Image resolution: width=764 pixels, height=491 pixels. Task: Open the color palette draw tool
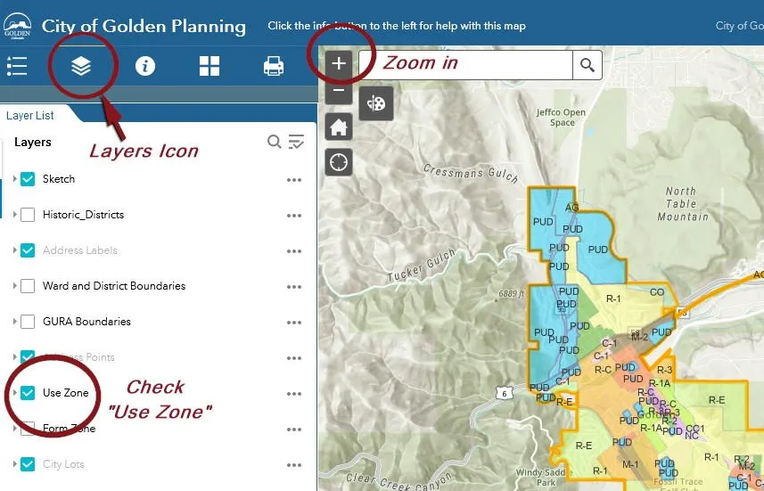376,104
